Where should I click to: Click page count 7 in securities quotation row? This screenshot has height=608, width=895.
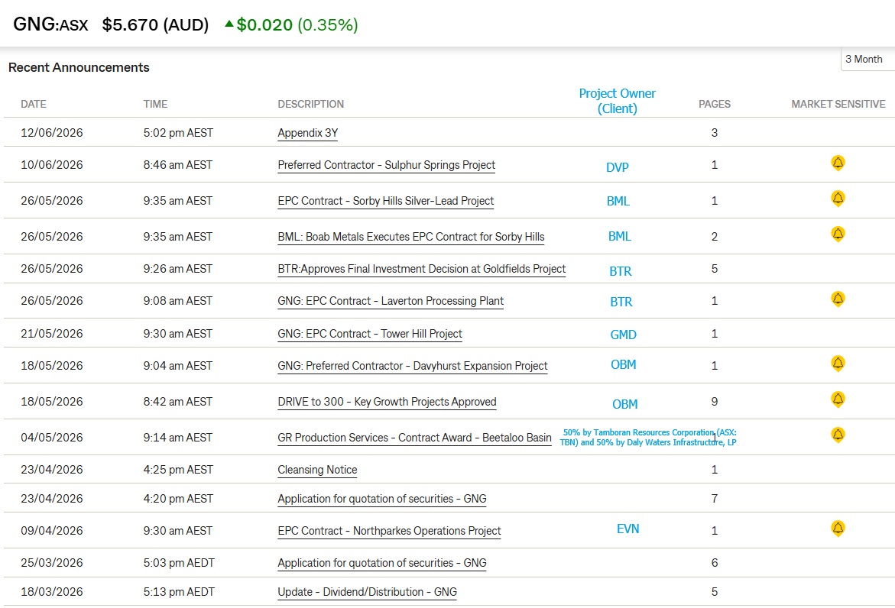(x=715, y=499)
